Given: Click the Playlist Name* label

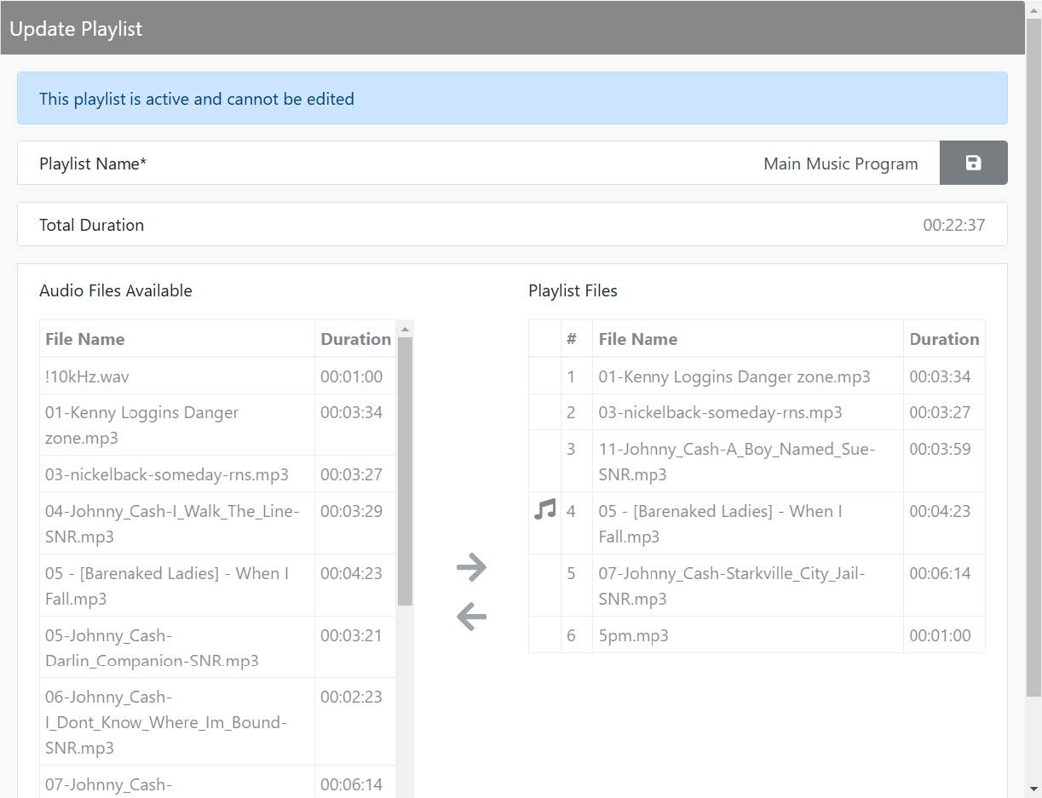Looking at the screenshot, I should coord(93,164).
